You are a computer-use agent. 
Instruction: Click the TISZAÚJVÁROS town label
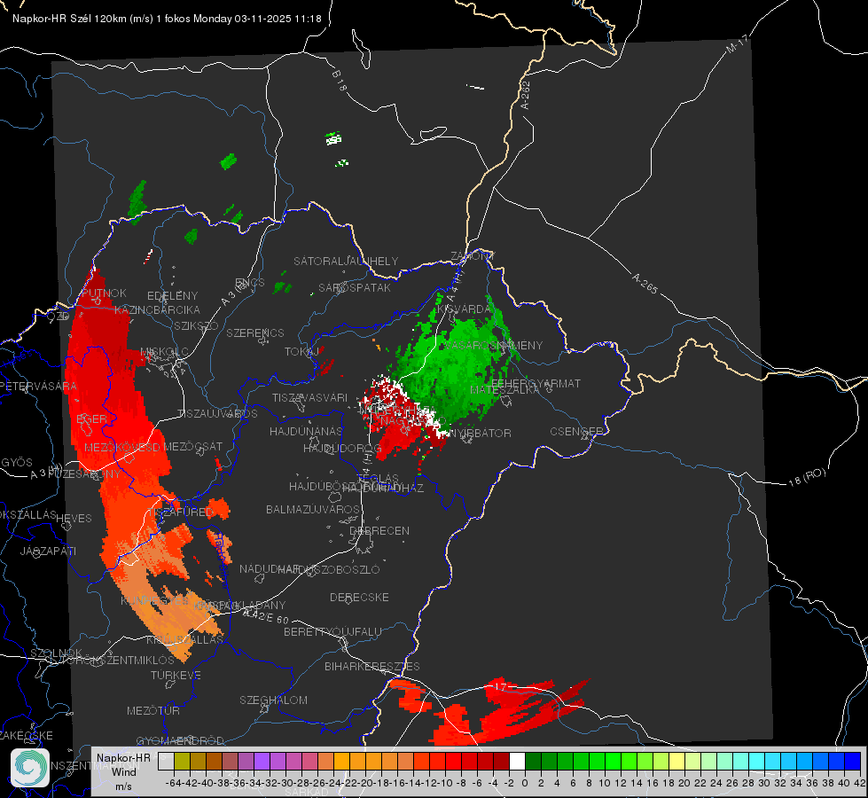point(217,414)
